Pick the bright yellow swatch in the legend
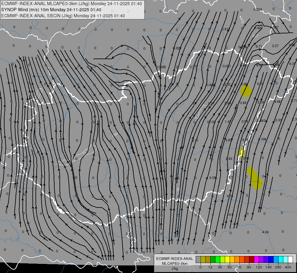Viewport: 297px width, 273px height. 228,259
